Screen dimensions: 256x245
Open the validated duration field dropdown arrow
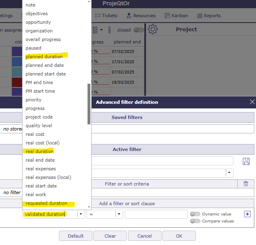(x=81, y=214)
